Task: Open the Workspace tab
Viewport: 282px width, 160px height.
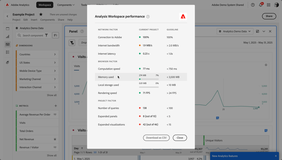Action: pyautogui.click(x=45, y=5)
